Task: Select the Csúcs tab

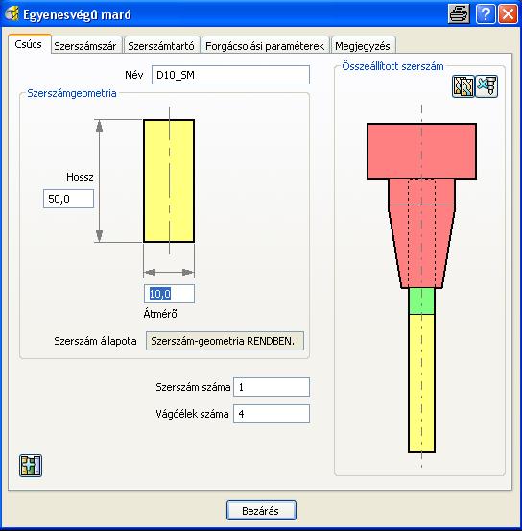Action: click(x=29, y=44)
